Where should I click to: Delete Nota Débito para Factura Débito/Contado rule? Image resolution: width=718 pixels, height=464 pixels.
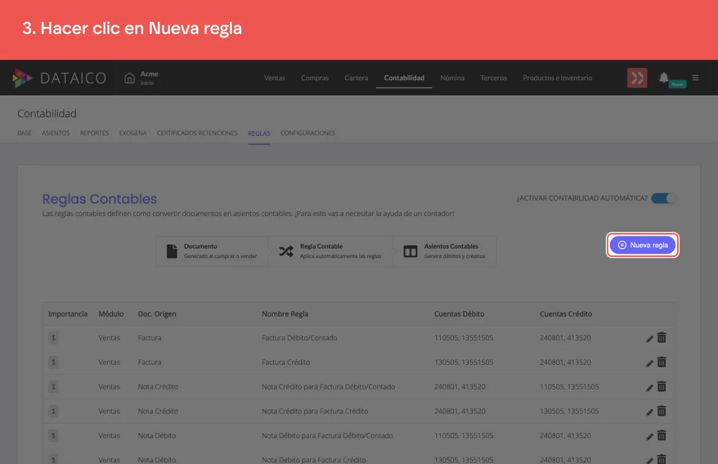(x=662, y=435)
